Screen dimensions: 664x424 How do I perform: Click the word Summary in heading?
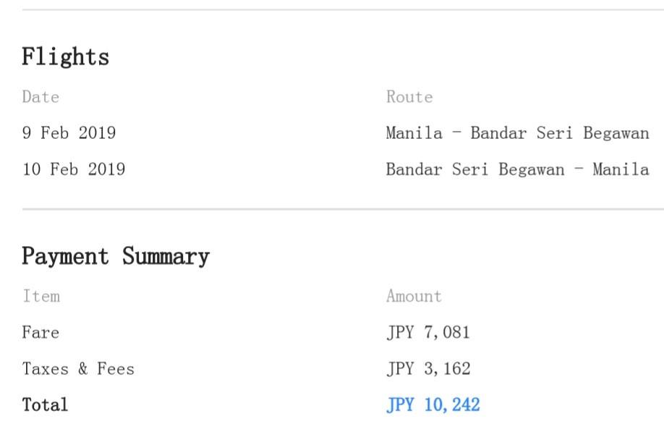[166, 257]
